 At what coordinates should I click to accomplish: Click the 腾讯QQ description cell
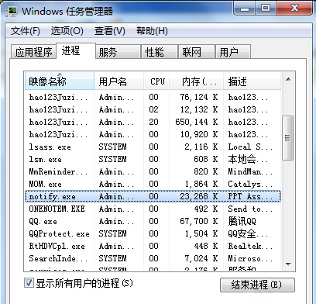point(242,221)
